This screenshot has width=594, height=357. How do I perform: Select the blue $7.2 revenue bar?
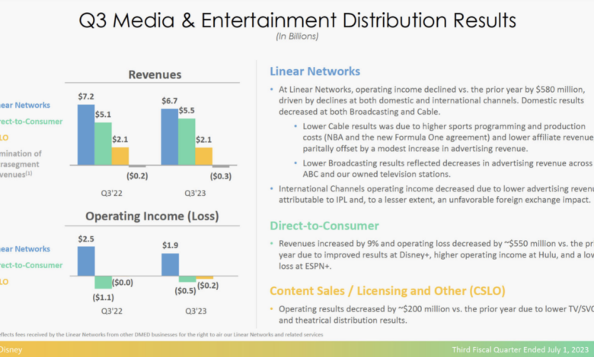pyautogui.click(x=86, y=135)
